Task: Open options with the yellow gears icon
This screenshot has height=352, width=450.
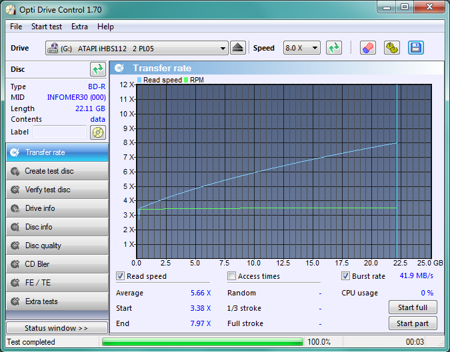Action: tap(392, 48)
